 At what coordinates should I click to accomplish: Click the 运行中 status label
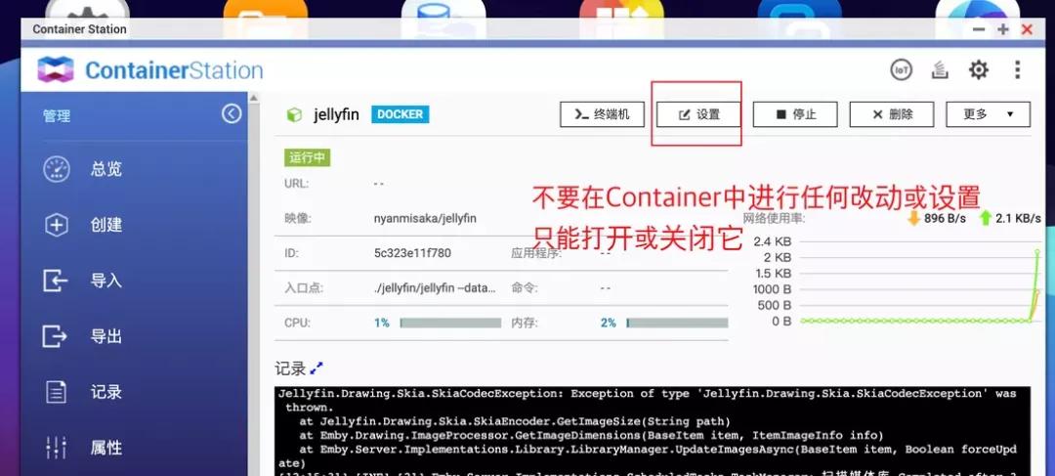coord(308,157)
